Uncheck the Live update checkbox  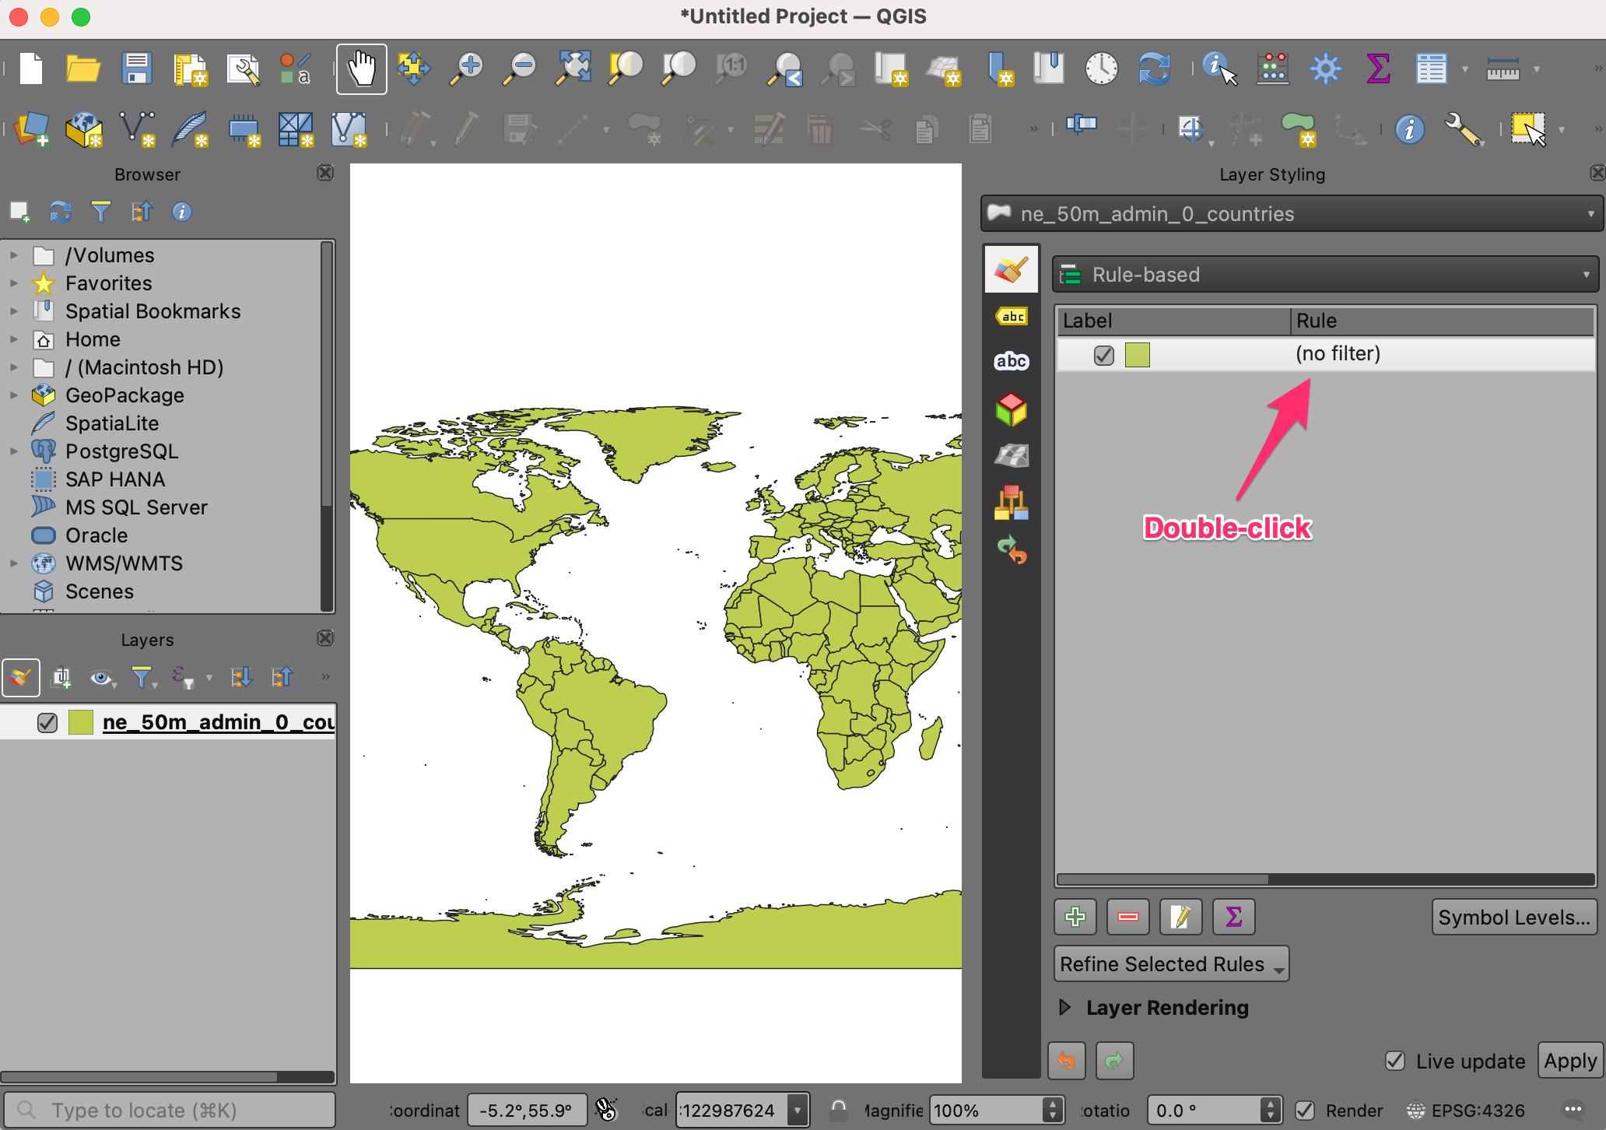tap(1395, 1061)
